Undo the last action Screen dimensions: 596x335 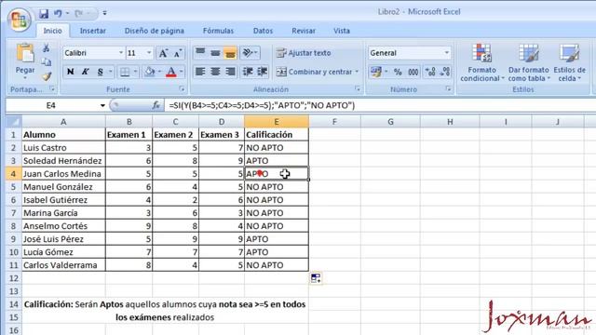tap(58, 14)
